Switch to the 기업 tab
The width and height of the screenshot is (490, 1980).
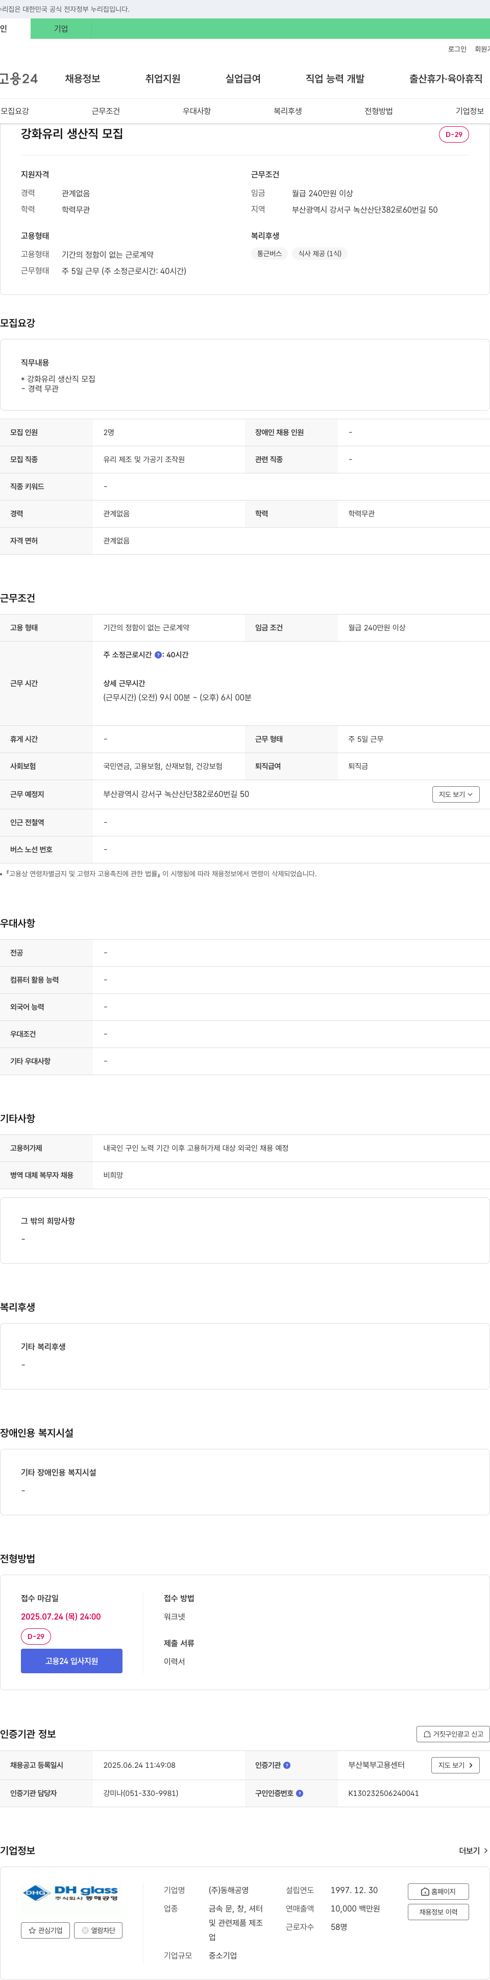click(x=61, y=29)
